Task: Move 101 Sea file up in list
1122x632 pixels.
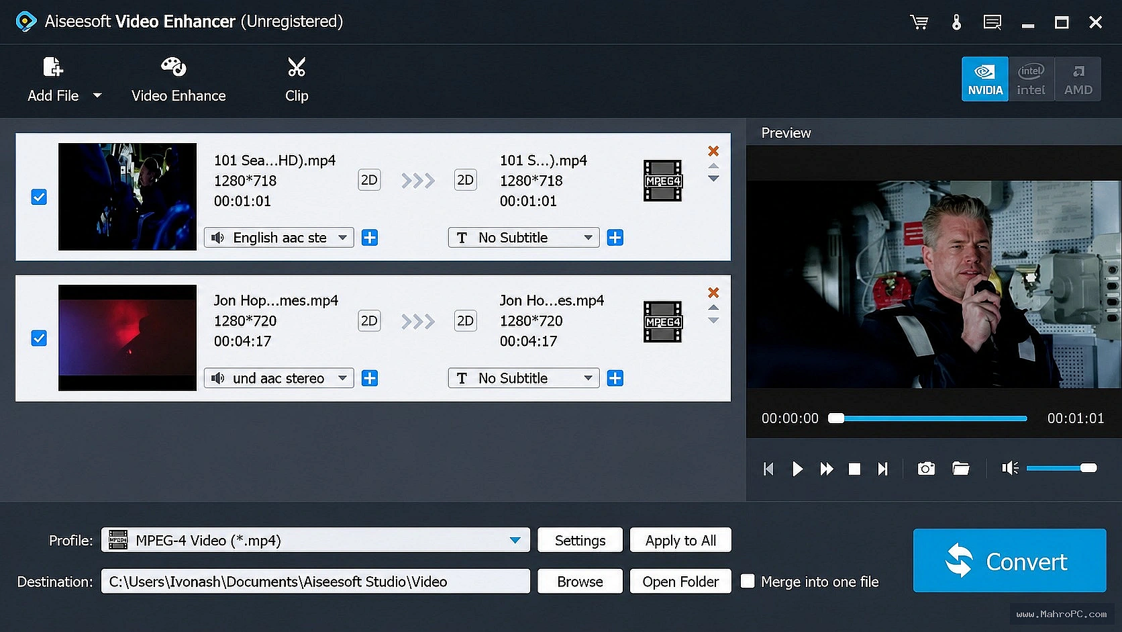Action: [x=713, y=166]
